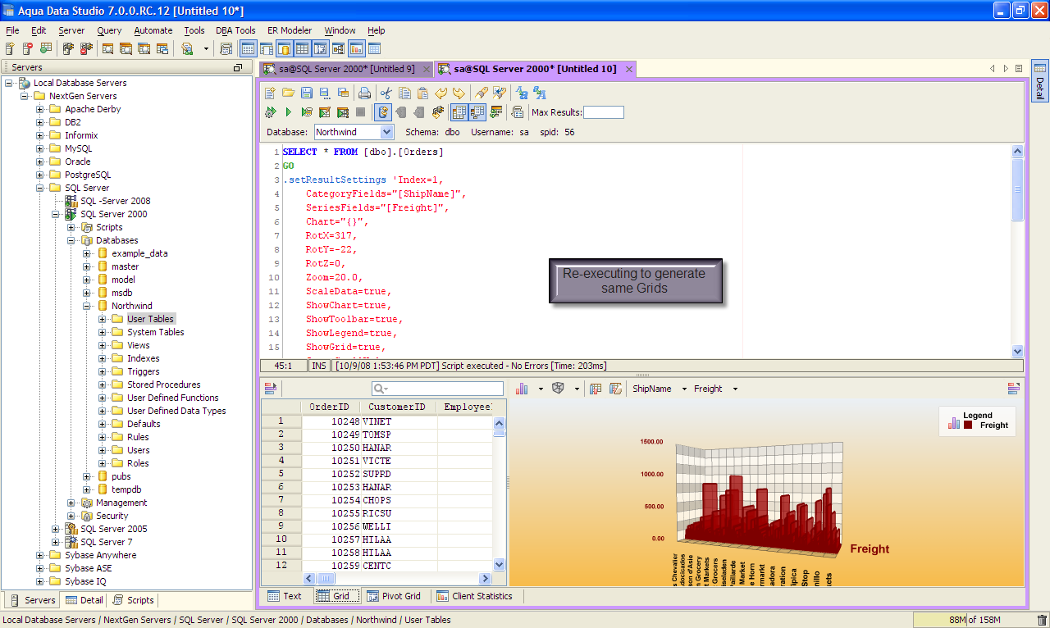Open the Query menu
Screen dimensions: 1050x628
[x=109, y=30]
